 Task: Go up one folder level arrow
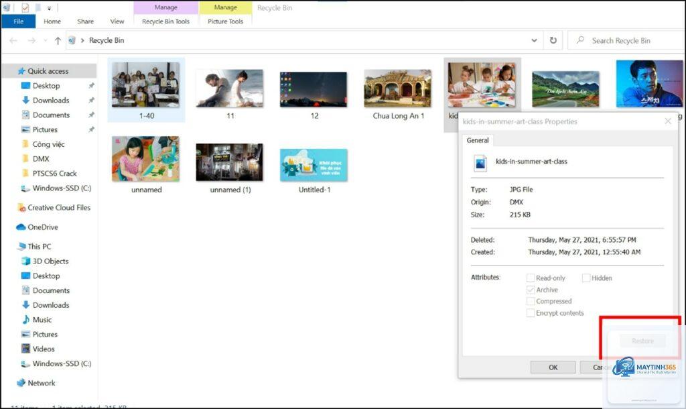click(58, 40)
